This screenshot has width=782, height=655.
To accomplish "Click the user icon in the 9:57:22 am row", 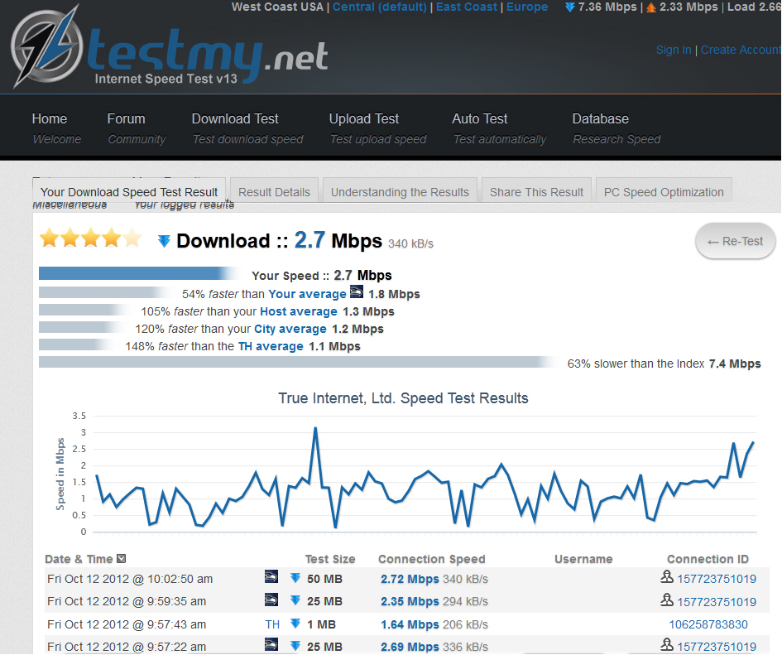I will pyautogui.click(x=667, y=644).
